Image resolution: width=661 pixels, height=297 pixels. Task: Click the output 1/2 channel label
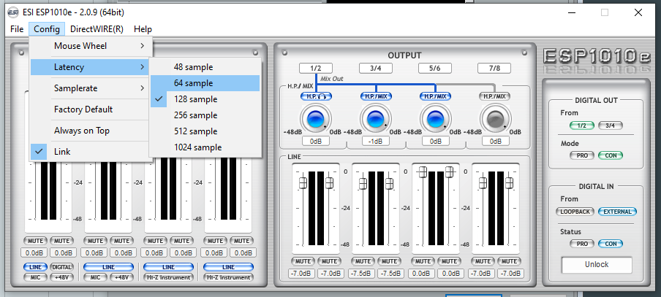click(x=316, y=68)
